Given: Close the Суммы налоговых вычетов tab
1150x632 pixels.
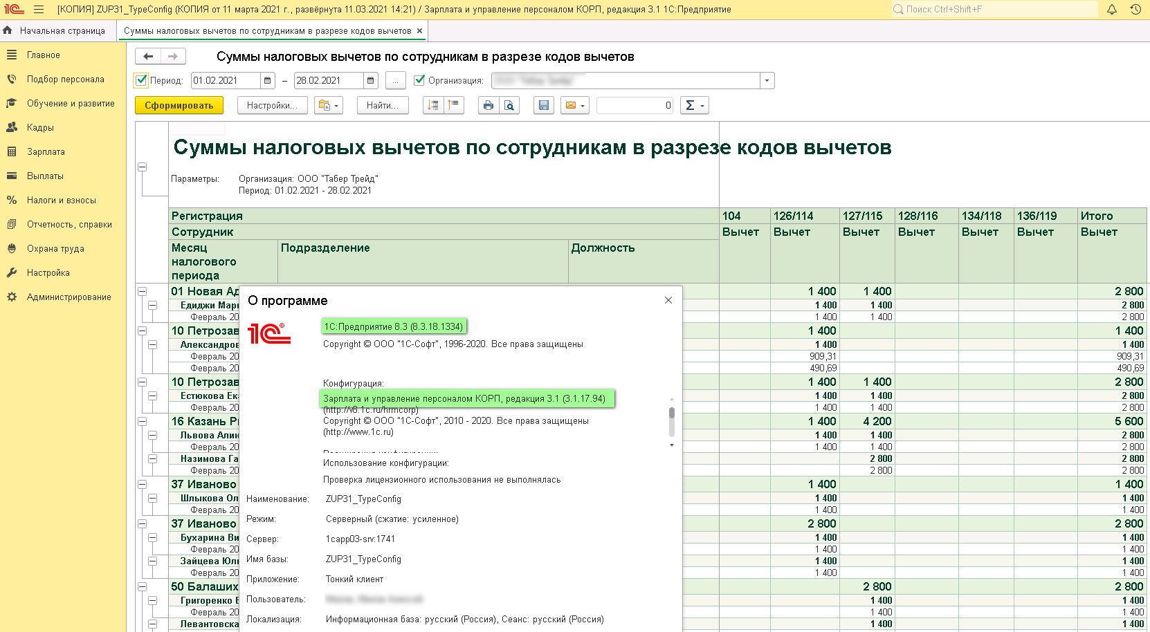Looking at the screenshot, I should tap(419, 31).
